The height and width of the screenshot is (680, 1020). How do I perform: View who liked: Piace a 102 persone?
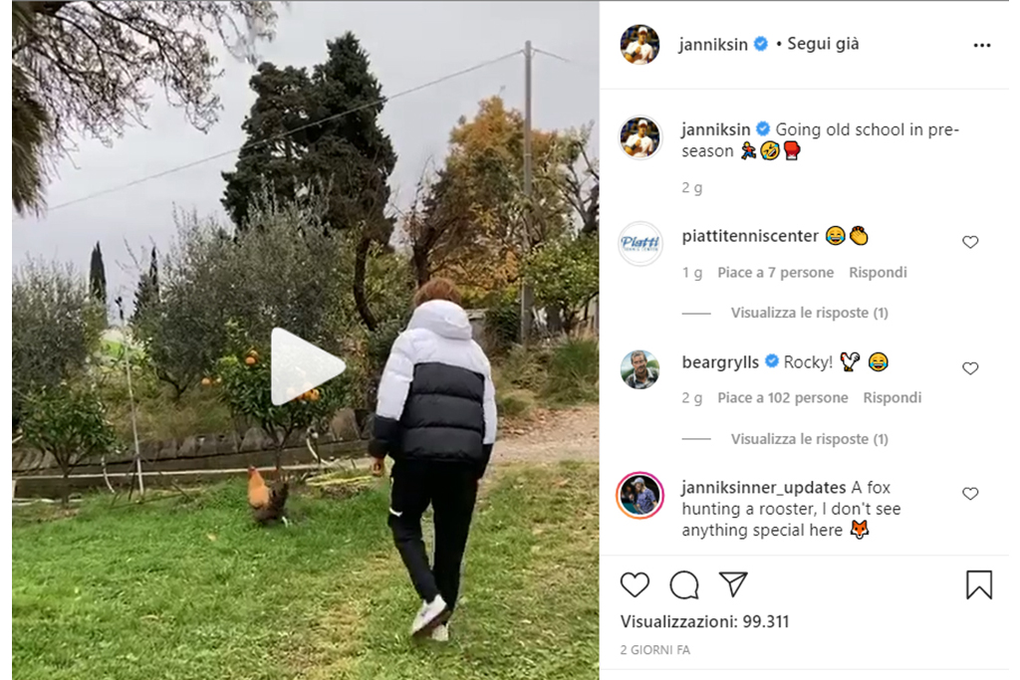click(783, 398)
